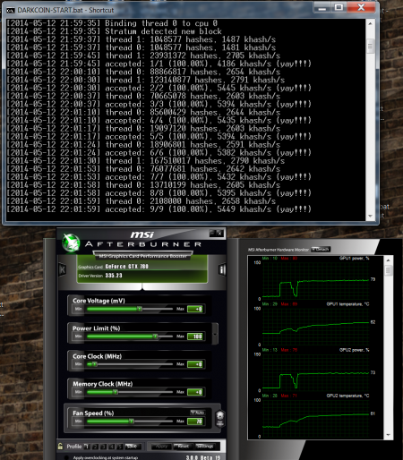Click the 'accepted: 5/5' console line
Image resolution: width=403 pixels, height=460 pixels.
pyautogui.click(x=159, y=136)
